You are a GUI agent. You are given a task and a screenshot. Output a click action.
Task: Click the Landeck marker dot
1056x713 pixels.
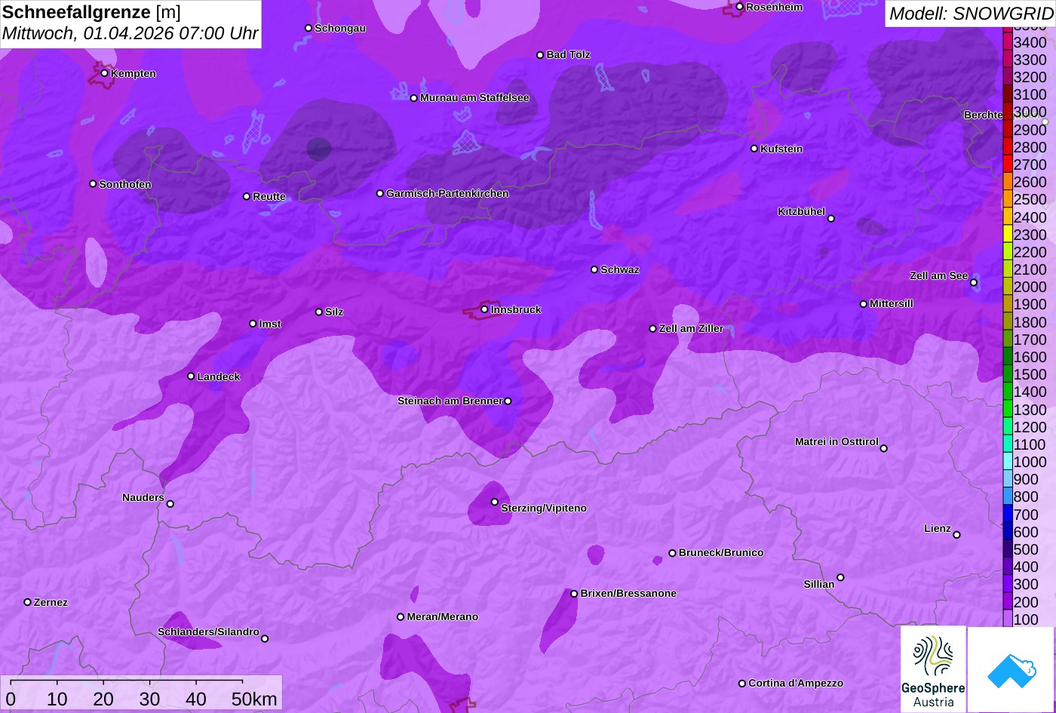pyautogui.click(x=191, y=376)
